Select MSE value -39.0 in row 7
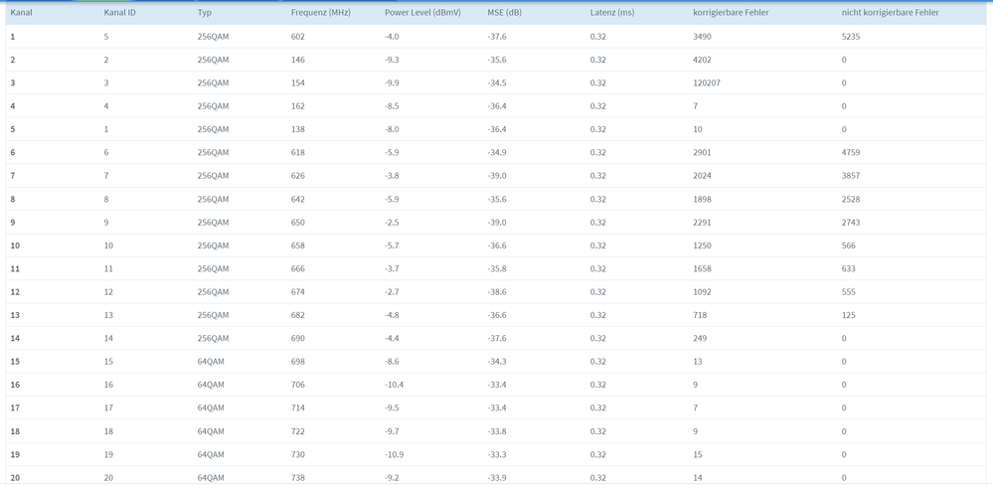993x486 pixels. coord(497,176)
